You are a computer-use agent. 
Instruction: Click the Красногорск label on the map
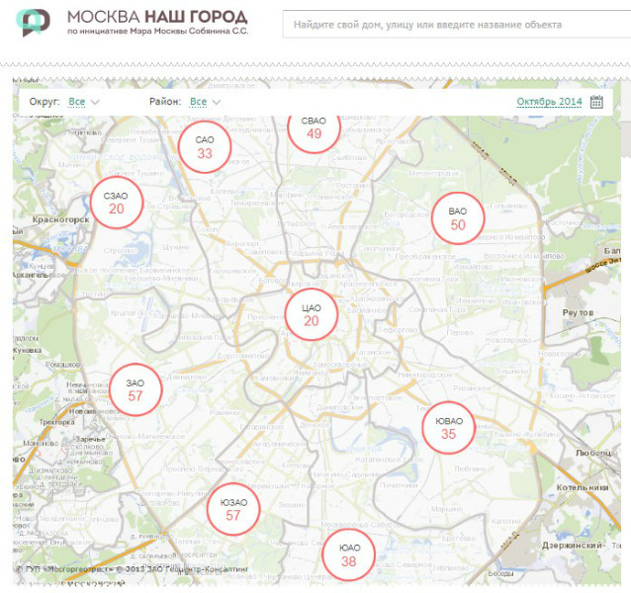[61, 220]
